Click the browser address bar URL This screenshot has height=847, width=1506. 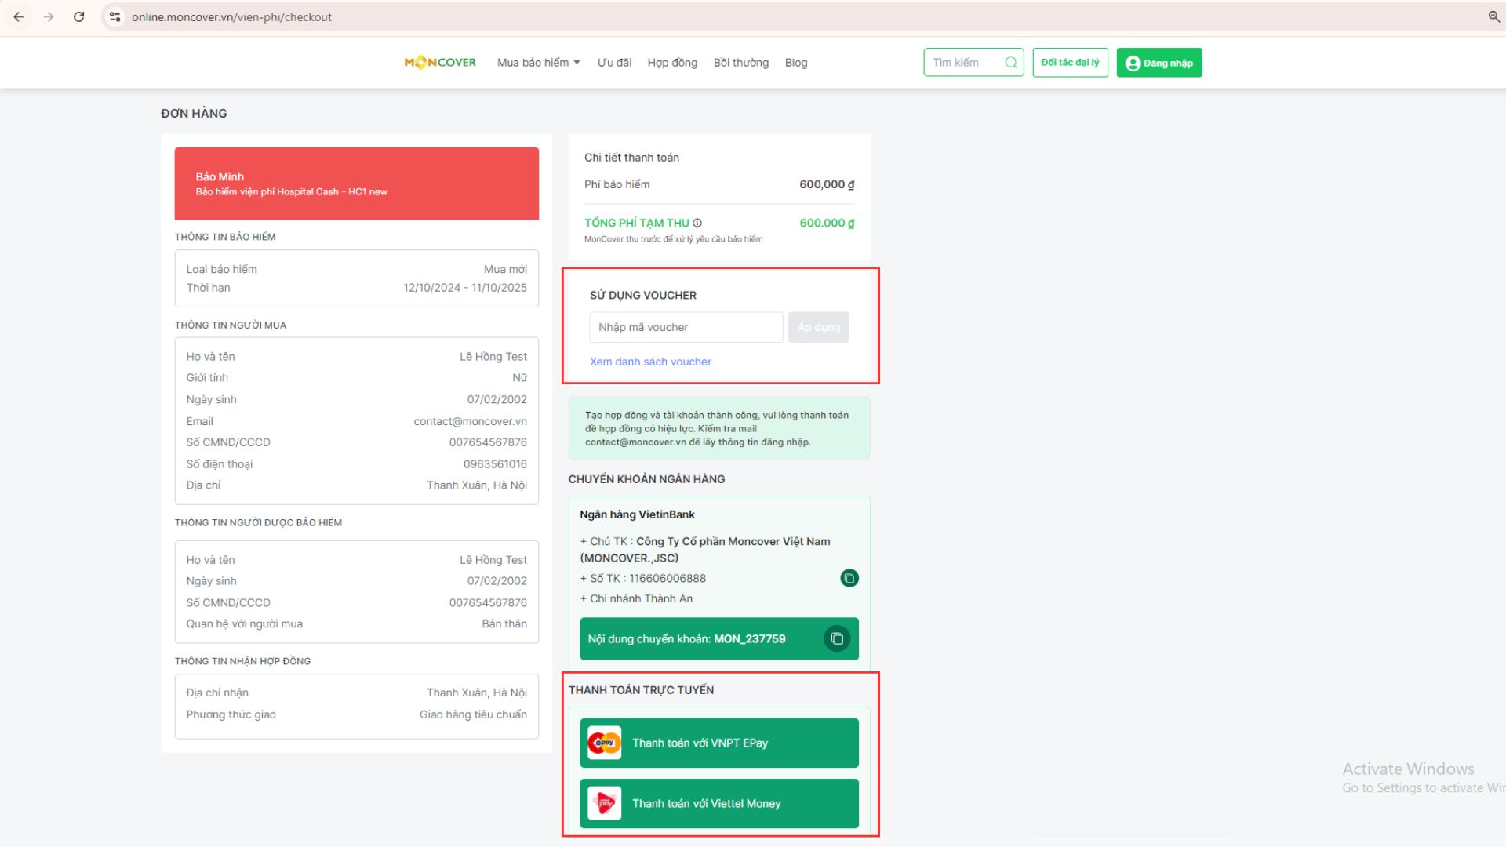point(231,16)
